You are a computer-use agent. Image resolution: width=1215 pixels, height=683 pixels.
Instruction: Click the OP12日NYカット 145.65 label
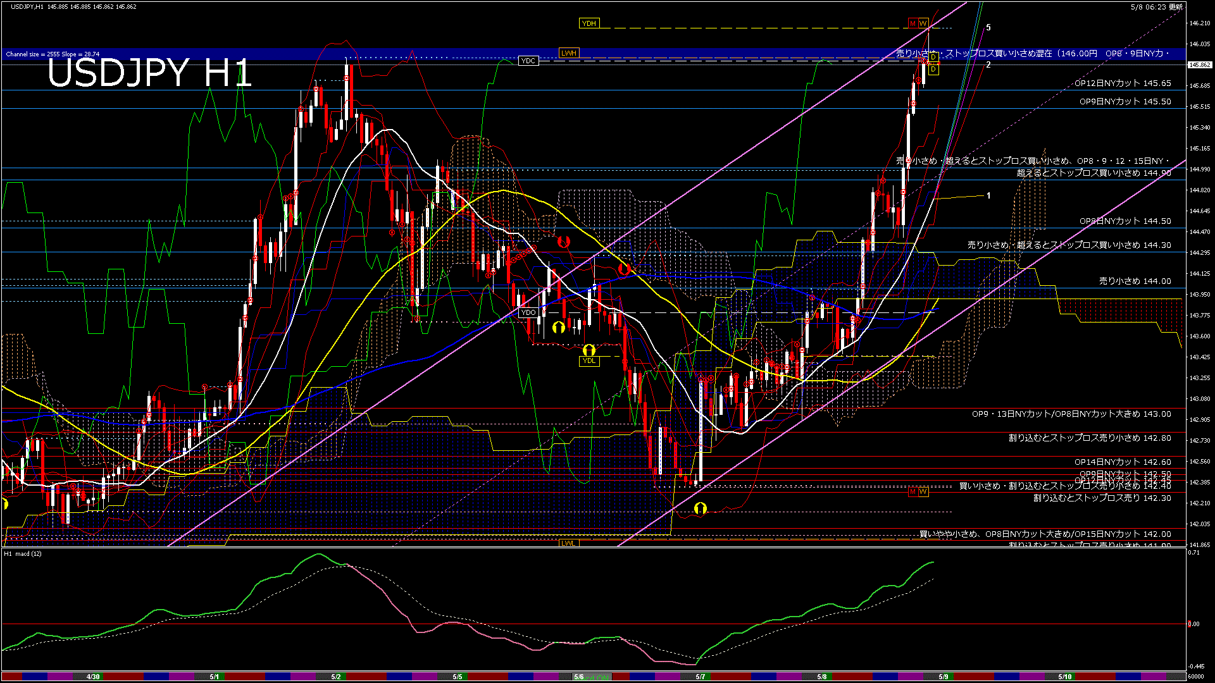coord(1123,83)
